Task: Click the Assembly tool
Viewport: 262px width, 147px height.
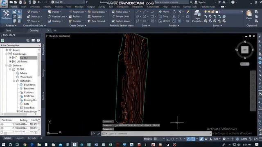Action: (x=95, y=16)
